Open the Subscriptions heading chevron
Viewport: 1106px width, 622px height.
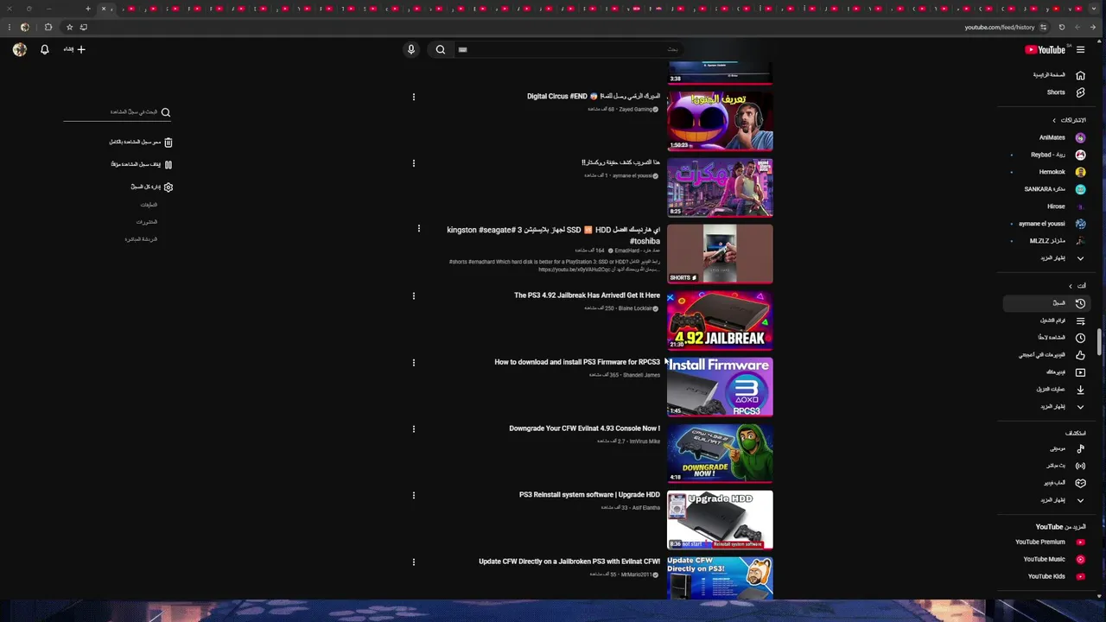point(1054,120)
